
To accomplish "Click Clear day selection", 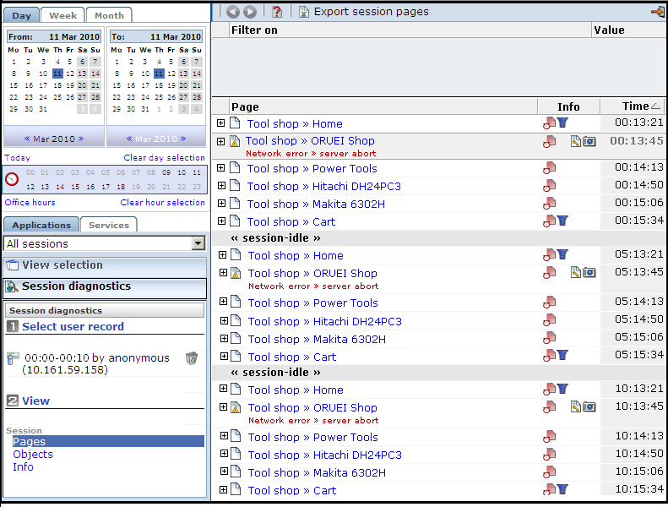I will point(164,158).
